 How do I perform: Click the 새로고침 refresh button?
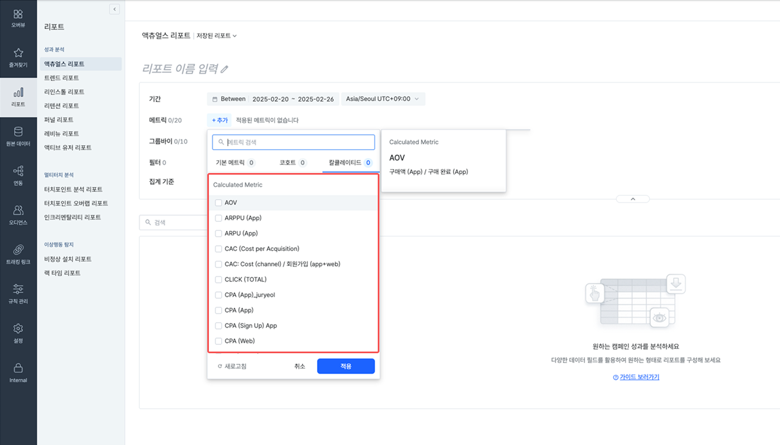pyautogui.click(x=232, y=367)
